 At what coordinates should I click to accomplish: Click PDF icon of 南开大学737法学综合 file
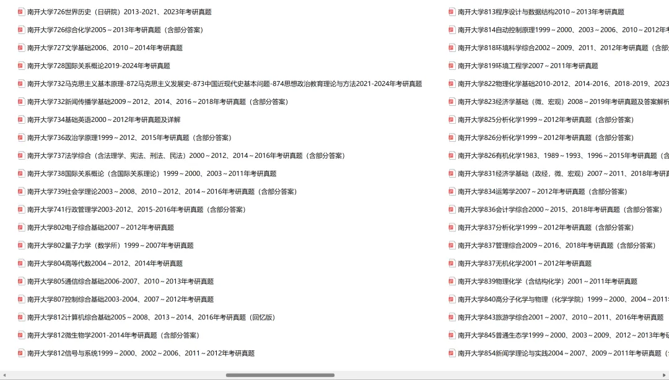click(21, 156)
